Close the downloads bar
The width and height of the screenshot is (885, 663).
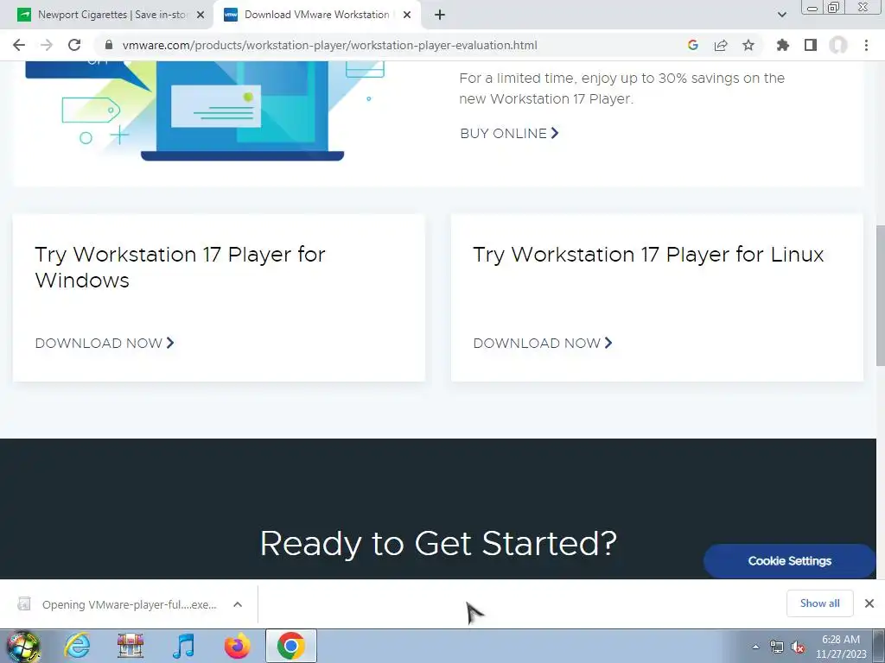869,603
